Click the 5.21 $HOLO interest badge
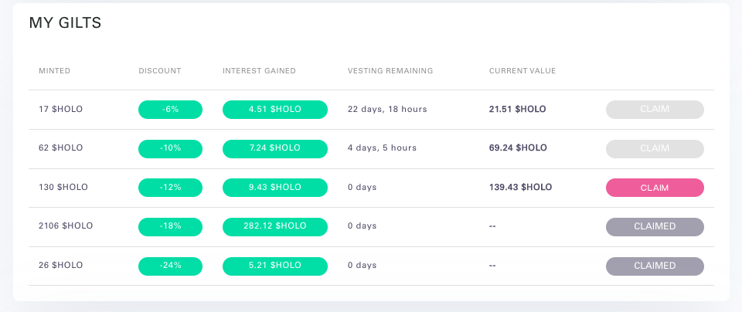Screen dimensions: 742x312 point(274,266)
